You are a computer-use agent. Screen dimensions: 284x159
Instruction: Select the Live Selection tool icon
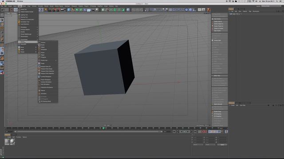[12, 10]
